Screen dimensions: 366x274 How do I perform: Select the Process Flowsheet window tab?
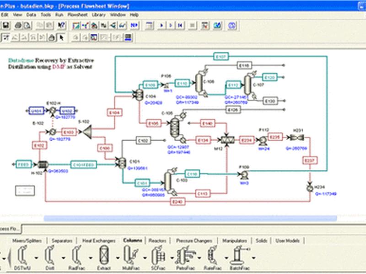10,229
